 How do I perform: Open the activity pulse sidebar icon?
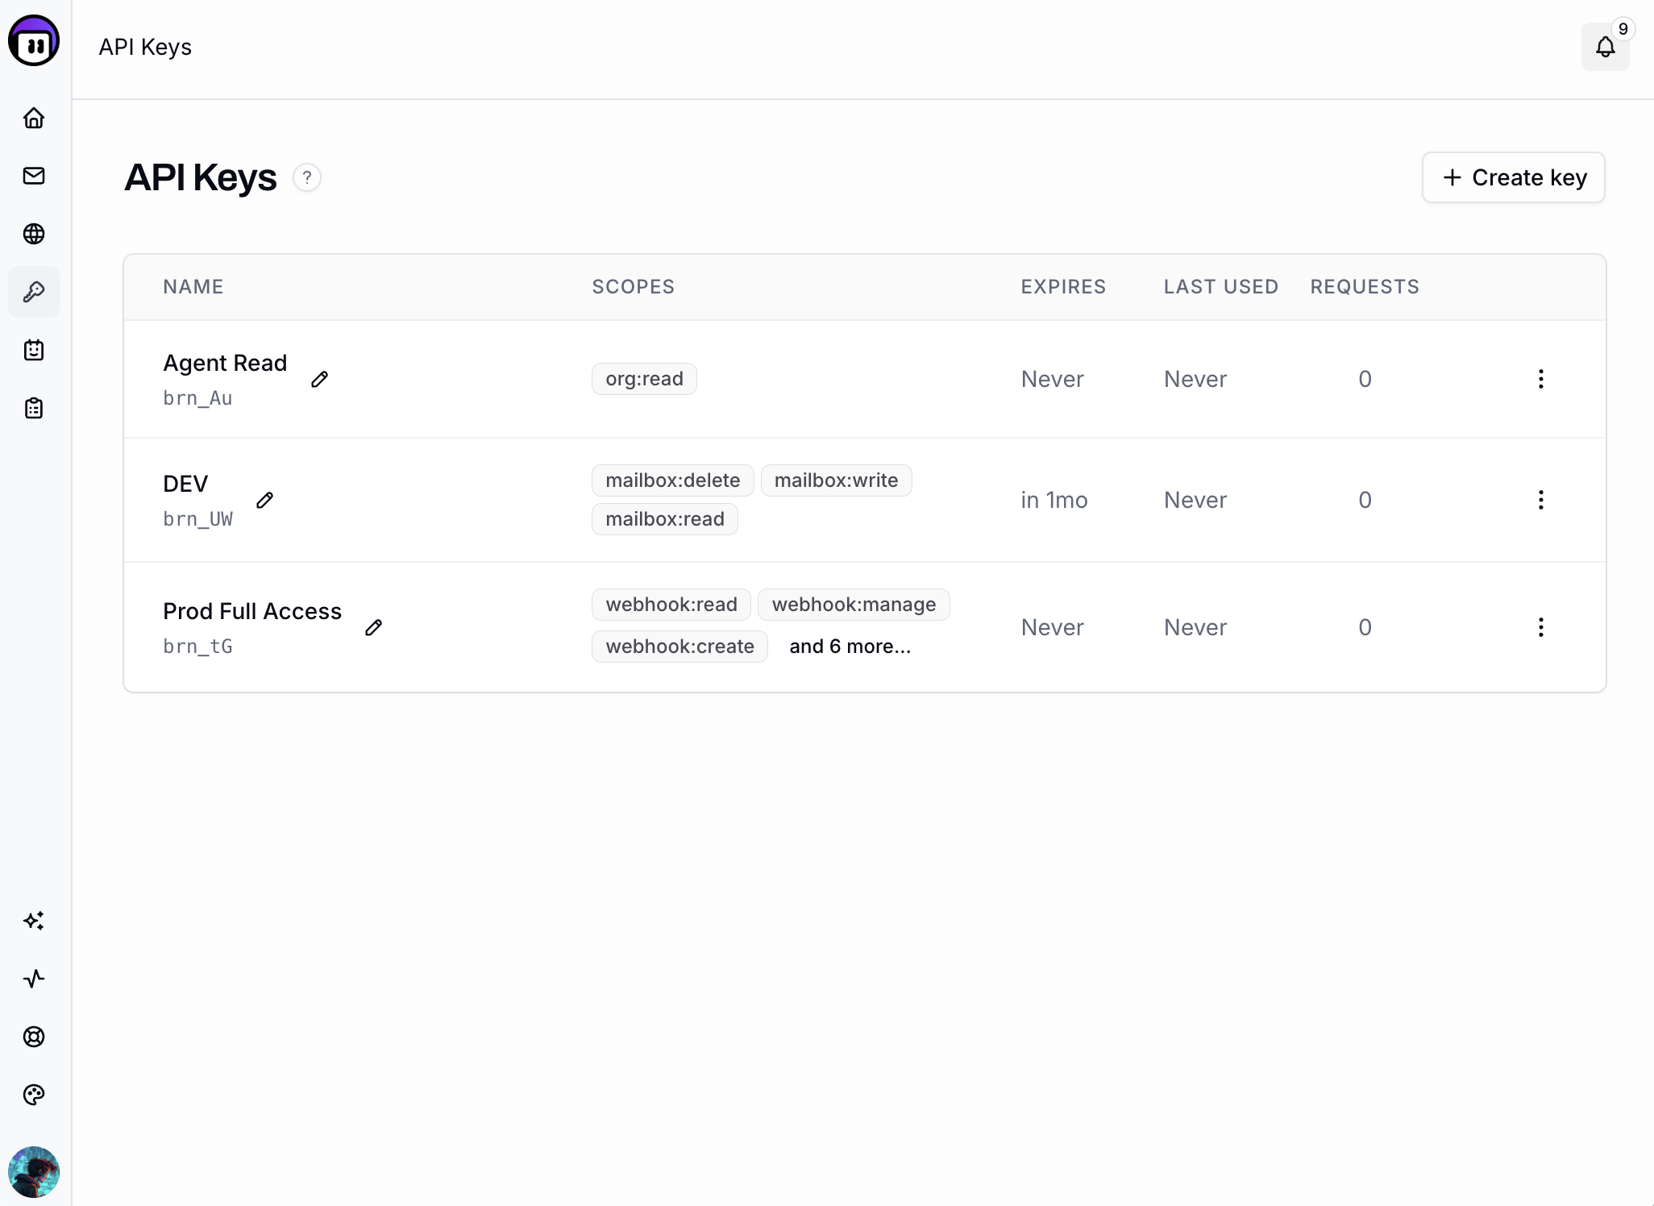(34, 979)
